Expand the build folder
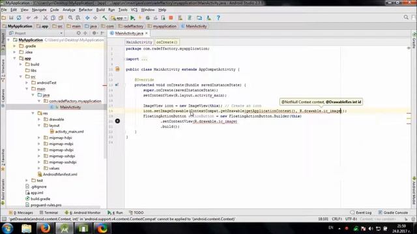Screen dimensions: 417x234 pos(21,64)
